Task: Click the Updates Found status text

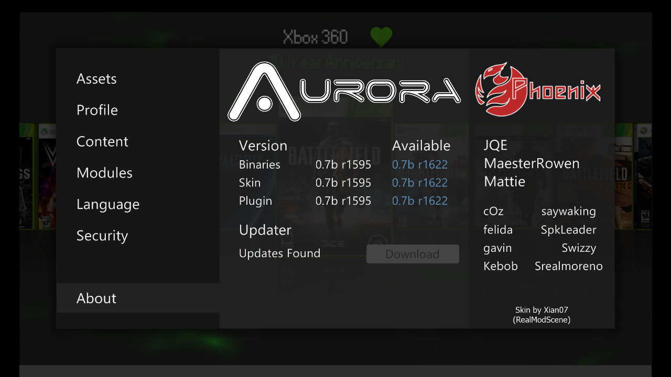Action: coord(279,253)
